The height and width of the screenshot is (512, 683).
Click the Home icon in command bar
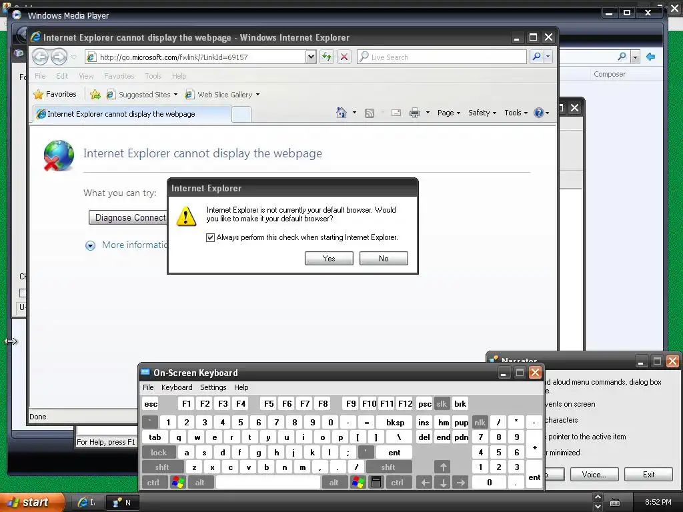point(341,113)
